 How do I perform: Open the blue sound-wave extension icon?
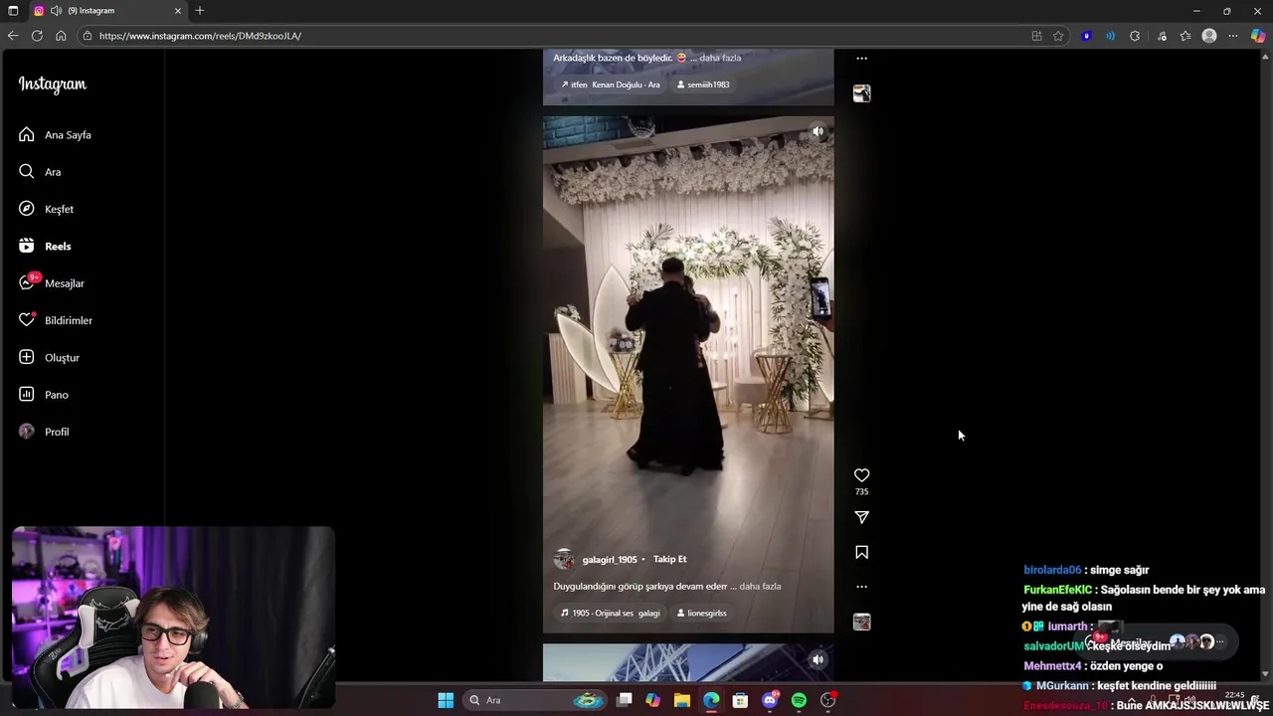click(x=1111, y=36)
